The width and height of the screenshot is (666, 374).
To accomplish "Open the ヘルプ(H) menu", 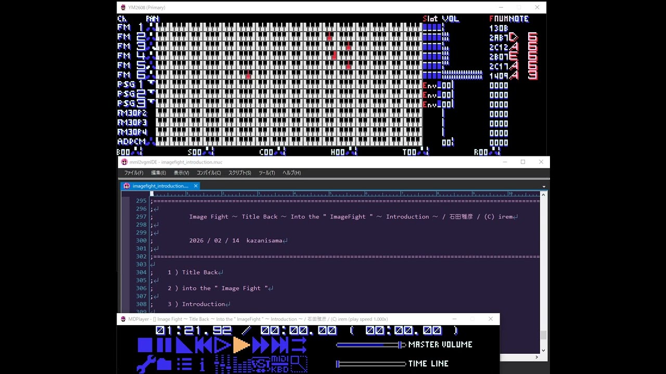I will click(292, 173).
